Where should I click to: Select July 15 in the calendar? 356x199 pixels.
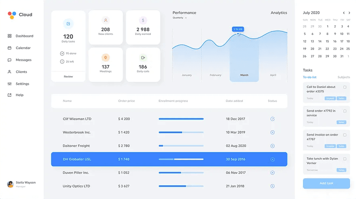click(327, 41)
